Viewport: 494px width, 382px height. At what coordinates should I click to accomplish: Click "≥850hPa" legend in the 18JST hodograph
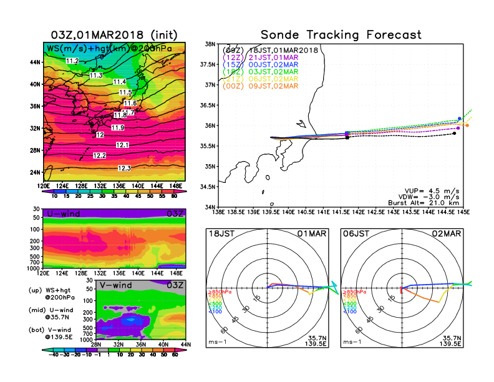[220, 292]
